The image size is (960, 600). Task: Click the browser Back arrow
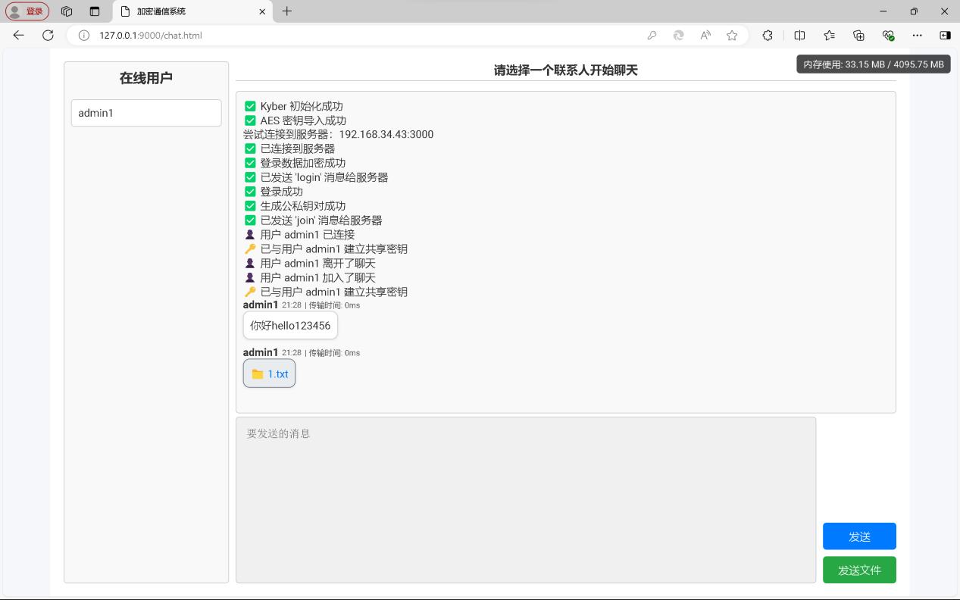tap(19, 35)
